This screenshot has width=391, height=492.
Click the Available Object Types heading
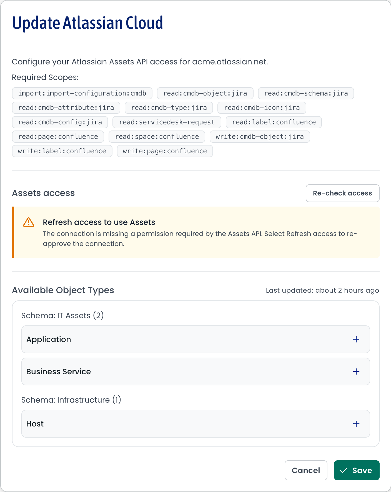point(63,290)
